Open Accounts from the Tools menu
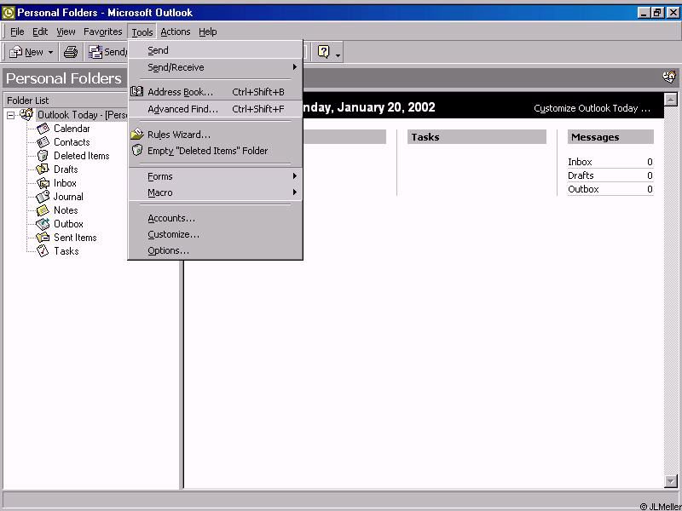The image size is (682, 511). point(216,218)
